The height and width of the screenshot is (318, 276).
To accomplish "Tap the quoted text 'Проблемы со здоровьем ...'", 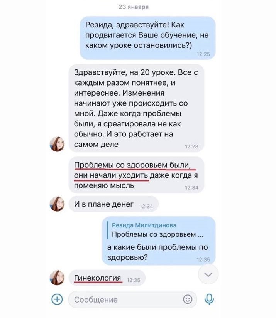I will [x=157, y=234].
